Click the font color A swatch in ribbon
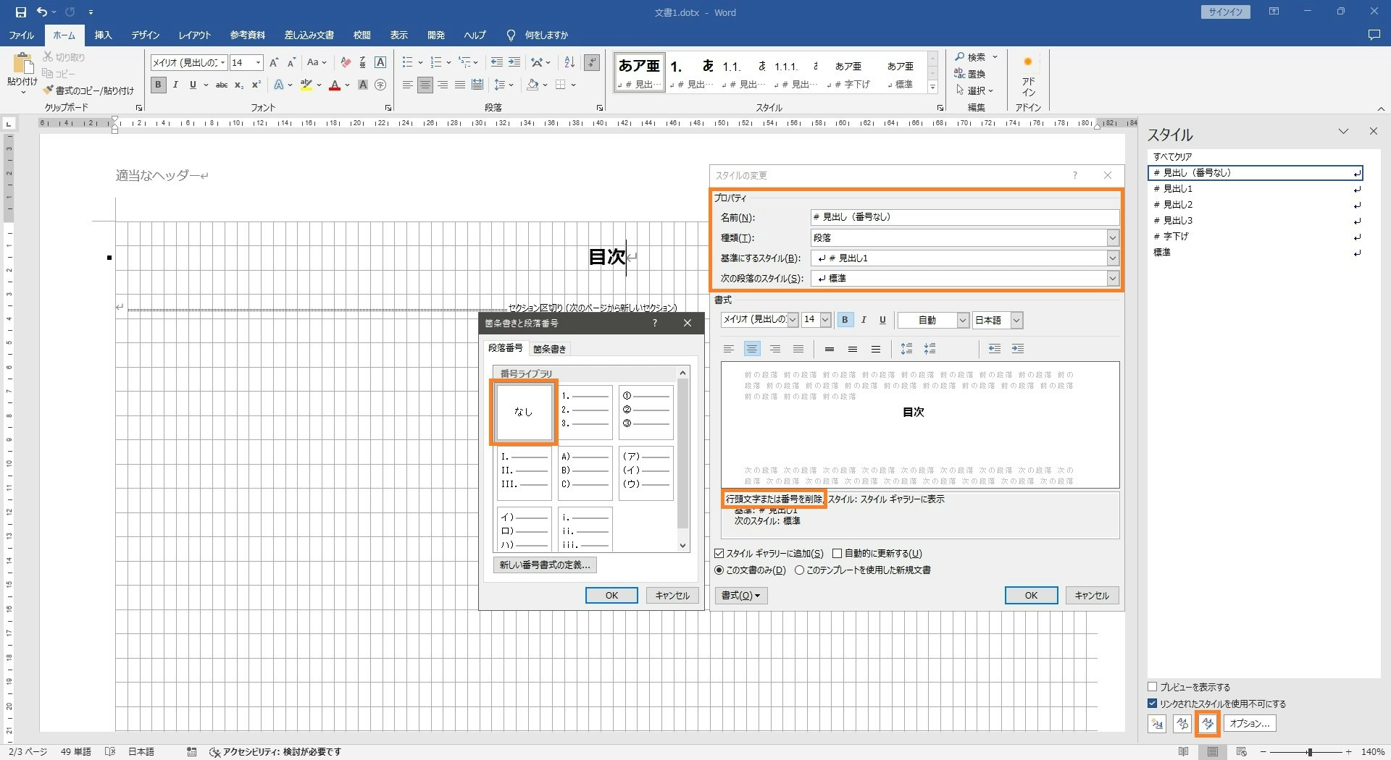 pos(335,85)
